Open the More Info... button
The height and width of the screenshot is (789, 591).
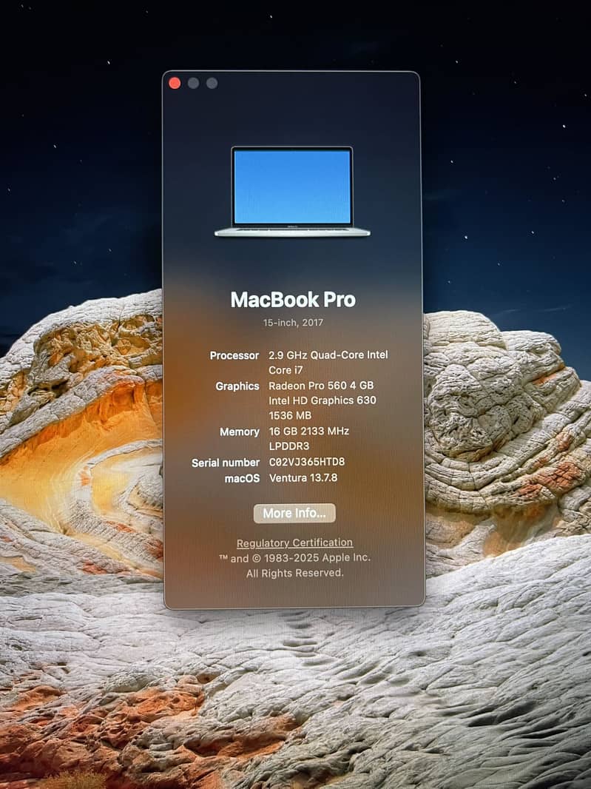tap(294, 513)
